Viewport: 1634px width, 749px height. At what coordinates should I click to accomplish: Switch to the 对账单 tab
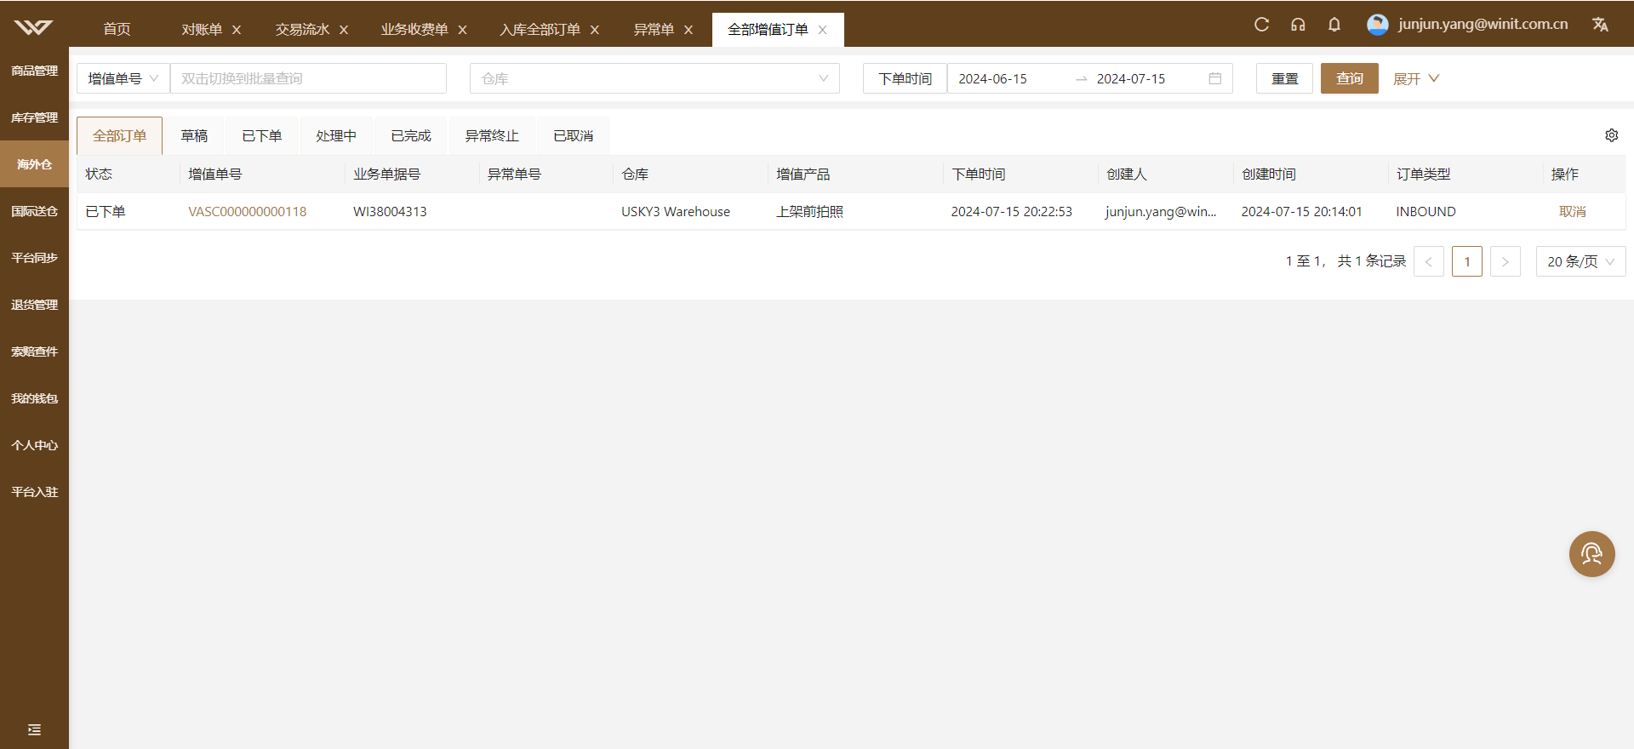pyautogui.click(x=202, y=30)
